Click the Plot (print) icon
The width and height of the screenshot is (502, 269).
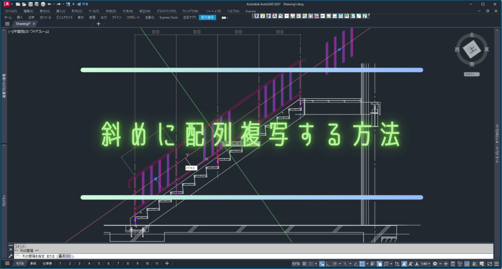click(43, 4)
